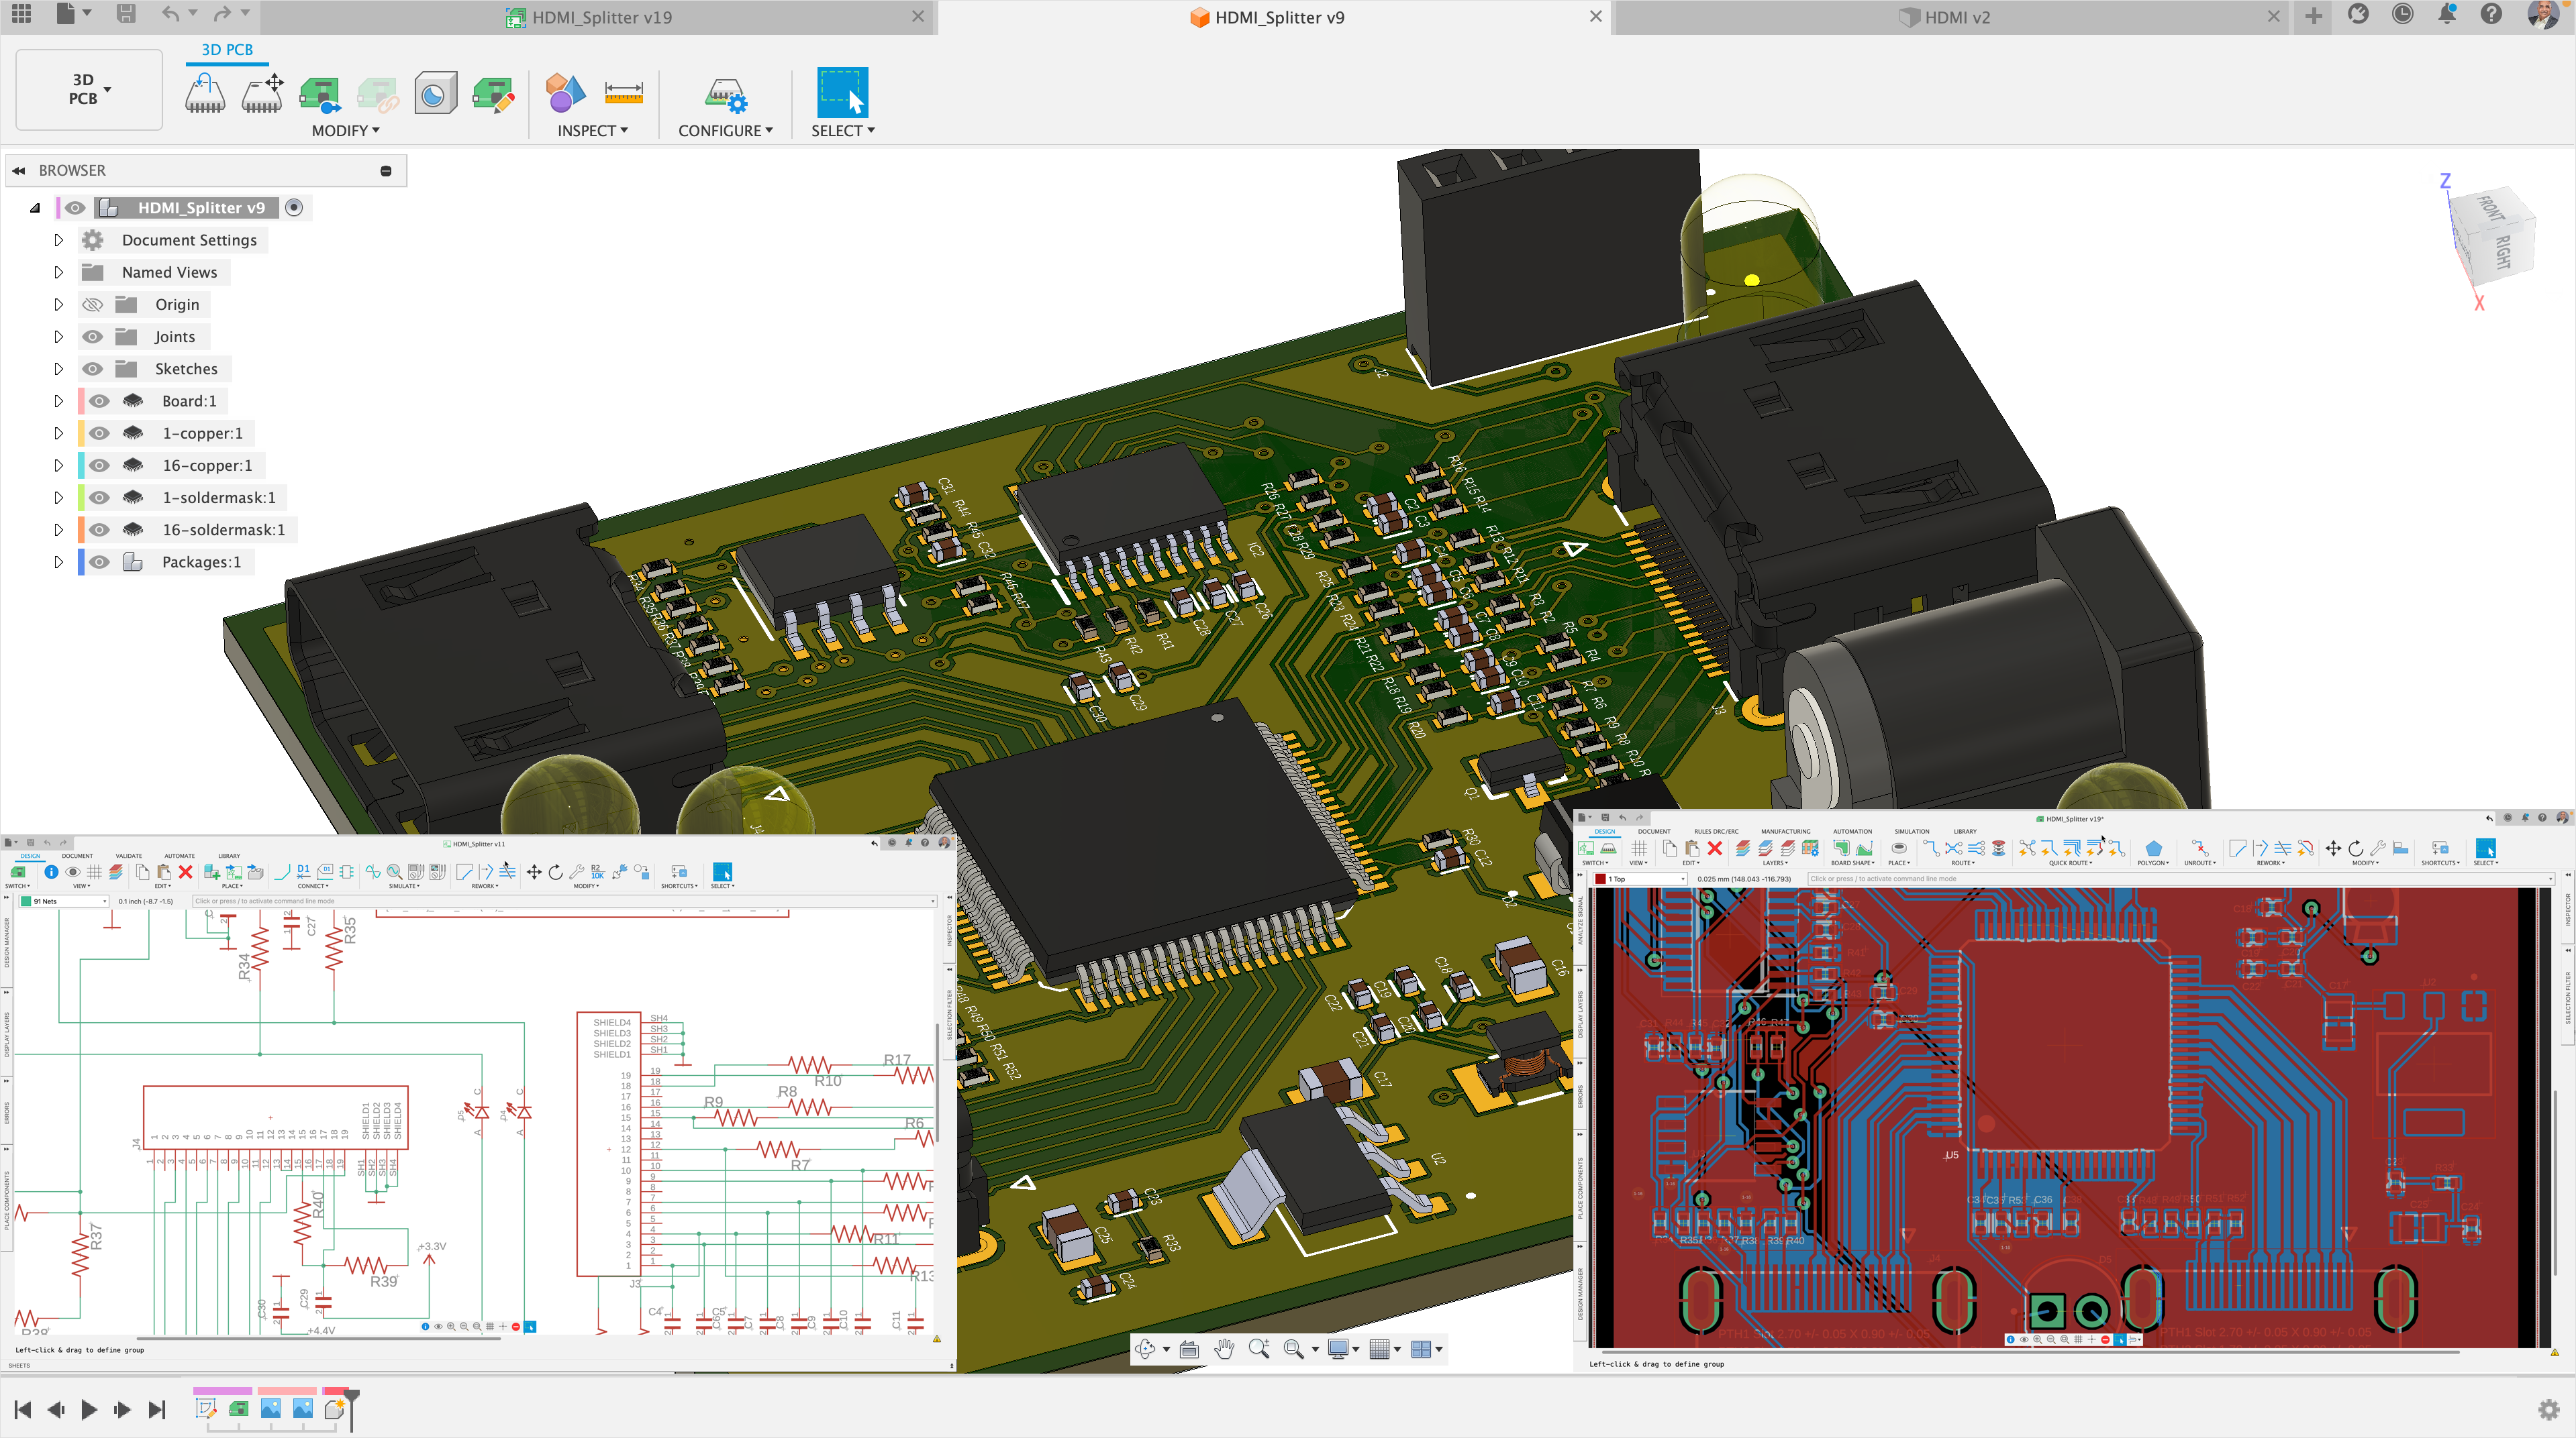Screen dimensions: 2576x1438
Task: Hide the Board:1 component visibility
Action: tap(99, 400)
